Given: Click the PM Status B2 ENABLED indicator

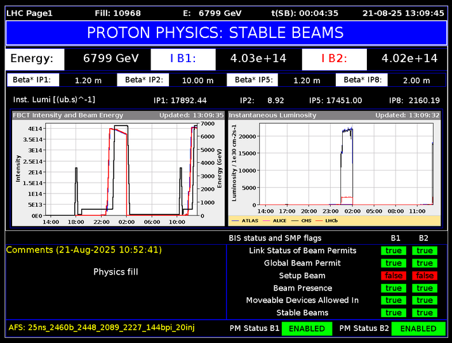Looking at the screenshot, I should tap(418, 328).
